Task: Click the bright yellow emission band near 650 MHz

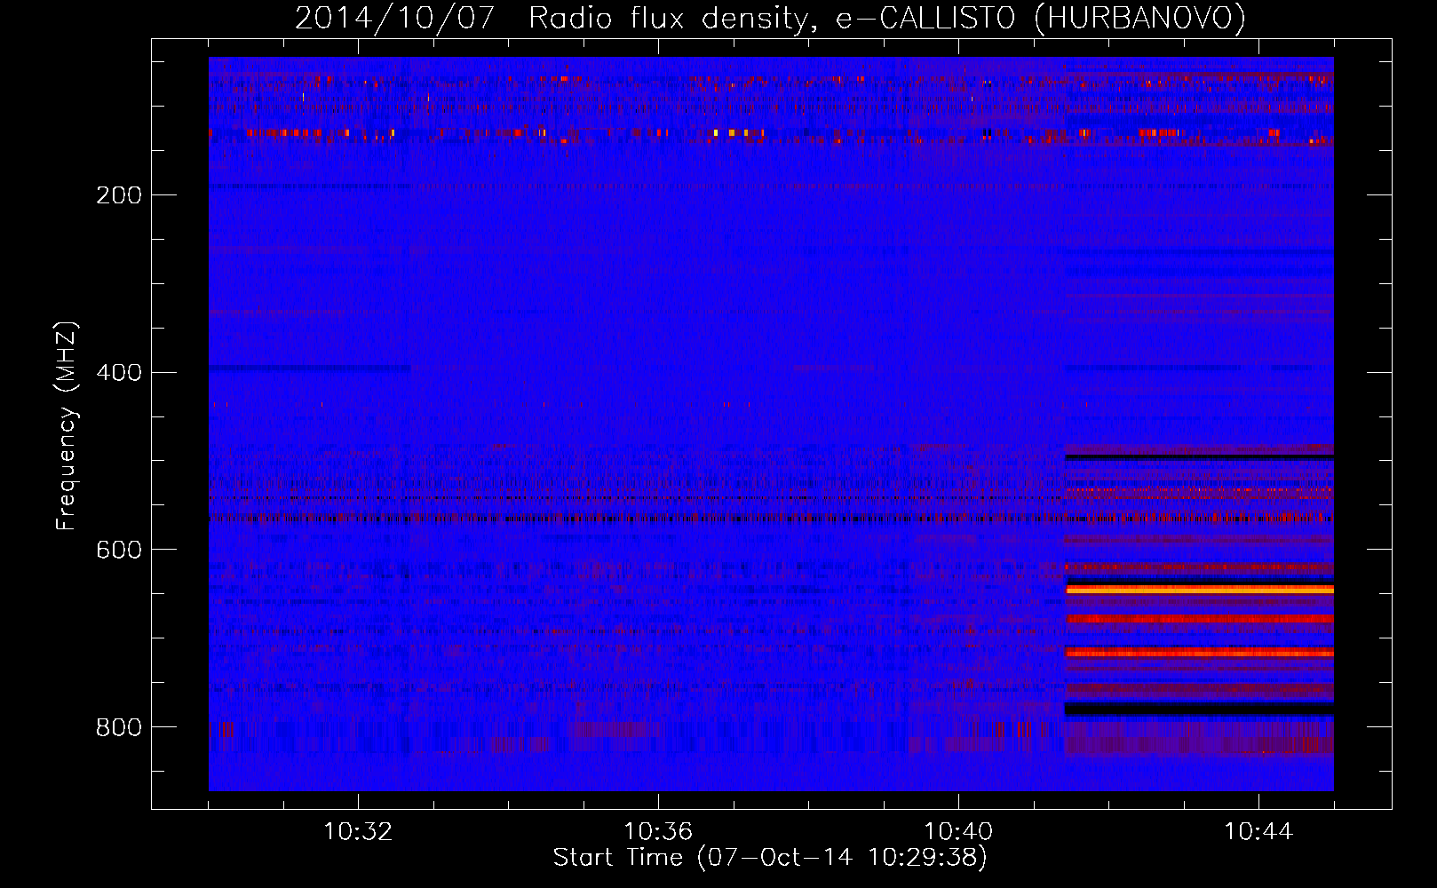Action: [1199, 590]
